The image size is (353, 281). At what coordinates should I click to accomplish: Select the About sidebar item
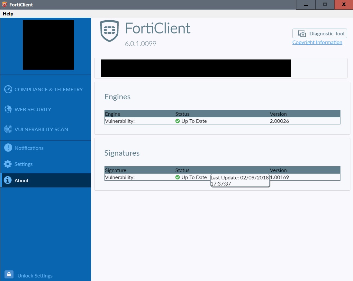pos(45,180)
